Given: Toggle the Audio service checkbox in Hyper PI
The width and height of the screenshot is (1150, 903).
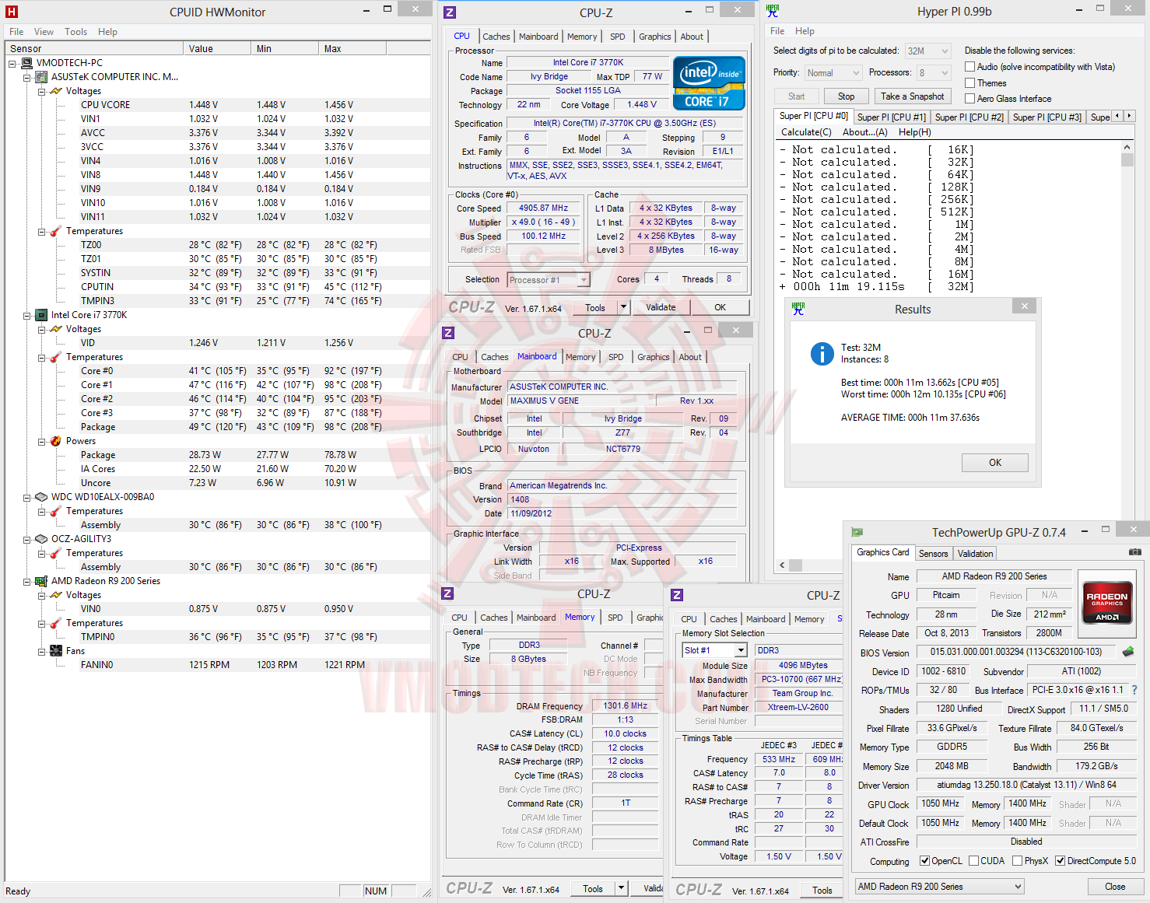Looking at the screenshot, I should tap(969, 67).
